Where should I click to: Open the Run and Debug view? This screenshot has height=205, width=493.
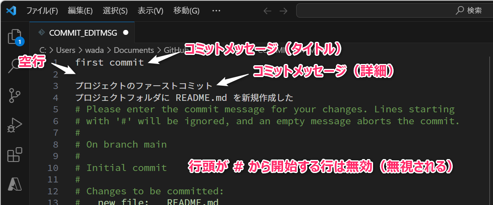point(15,125)
